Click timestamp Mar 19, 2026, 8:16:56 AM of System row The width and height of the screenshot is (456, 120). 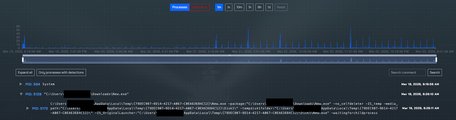click(420, 84)
